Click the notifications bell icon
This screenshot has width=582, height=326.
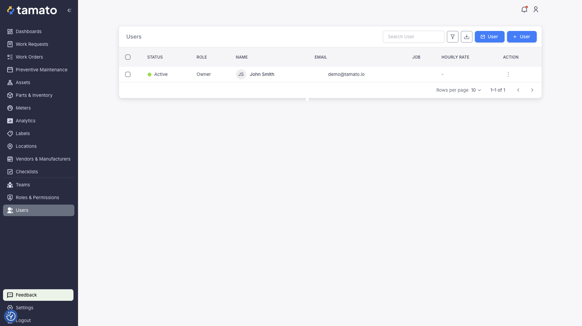[524, 10]
